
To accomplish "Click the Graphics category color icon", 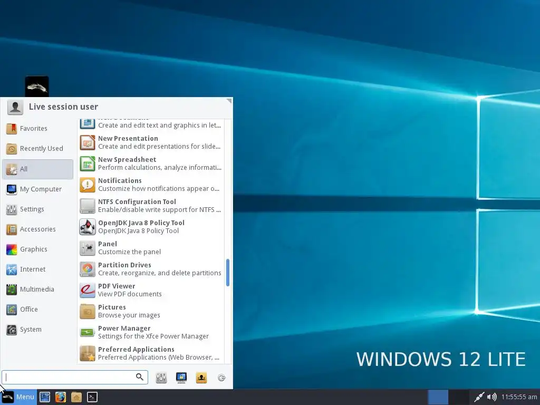I will coord(12,249).
